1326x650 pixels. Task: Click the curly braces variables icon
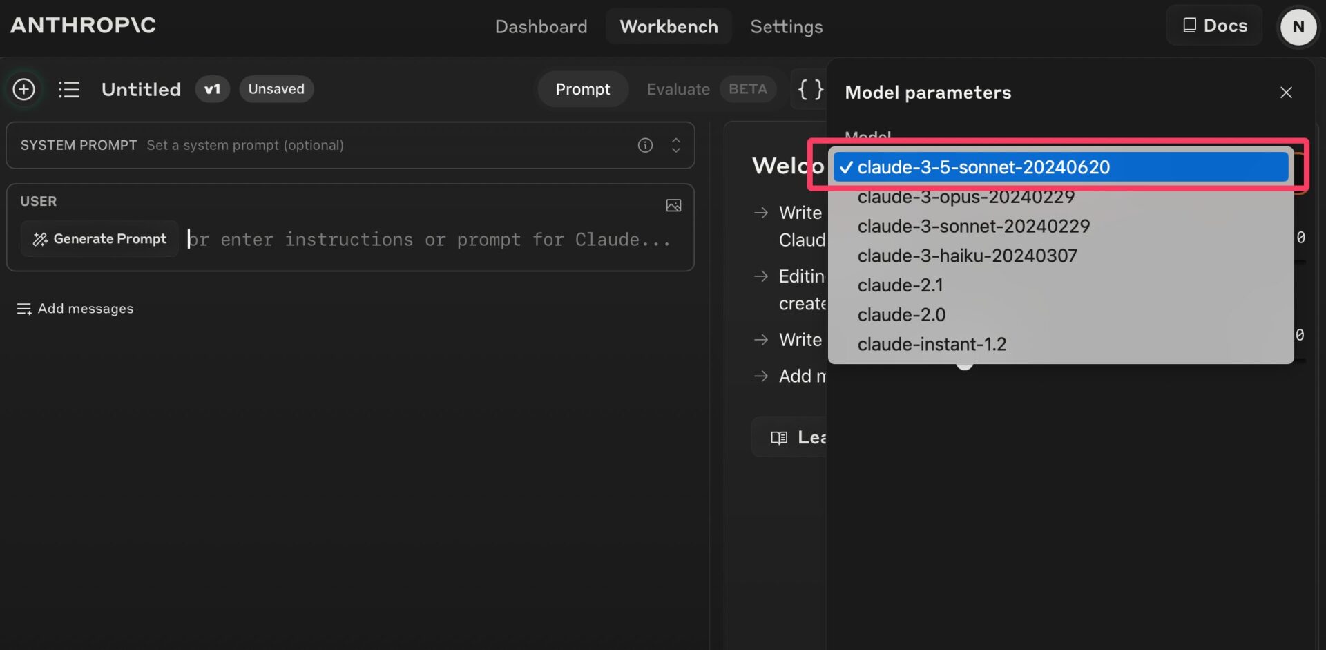[810, 89]
